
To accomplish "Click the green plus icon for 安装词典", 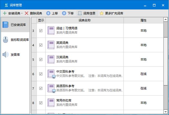I will point(5,13).
